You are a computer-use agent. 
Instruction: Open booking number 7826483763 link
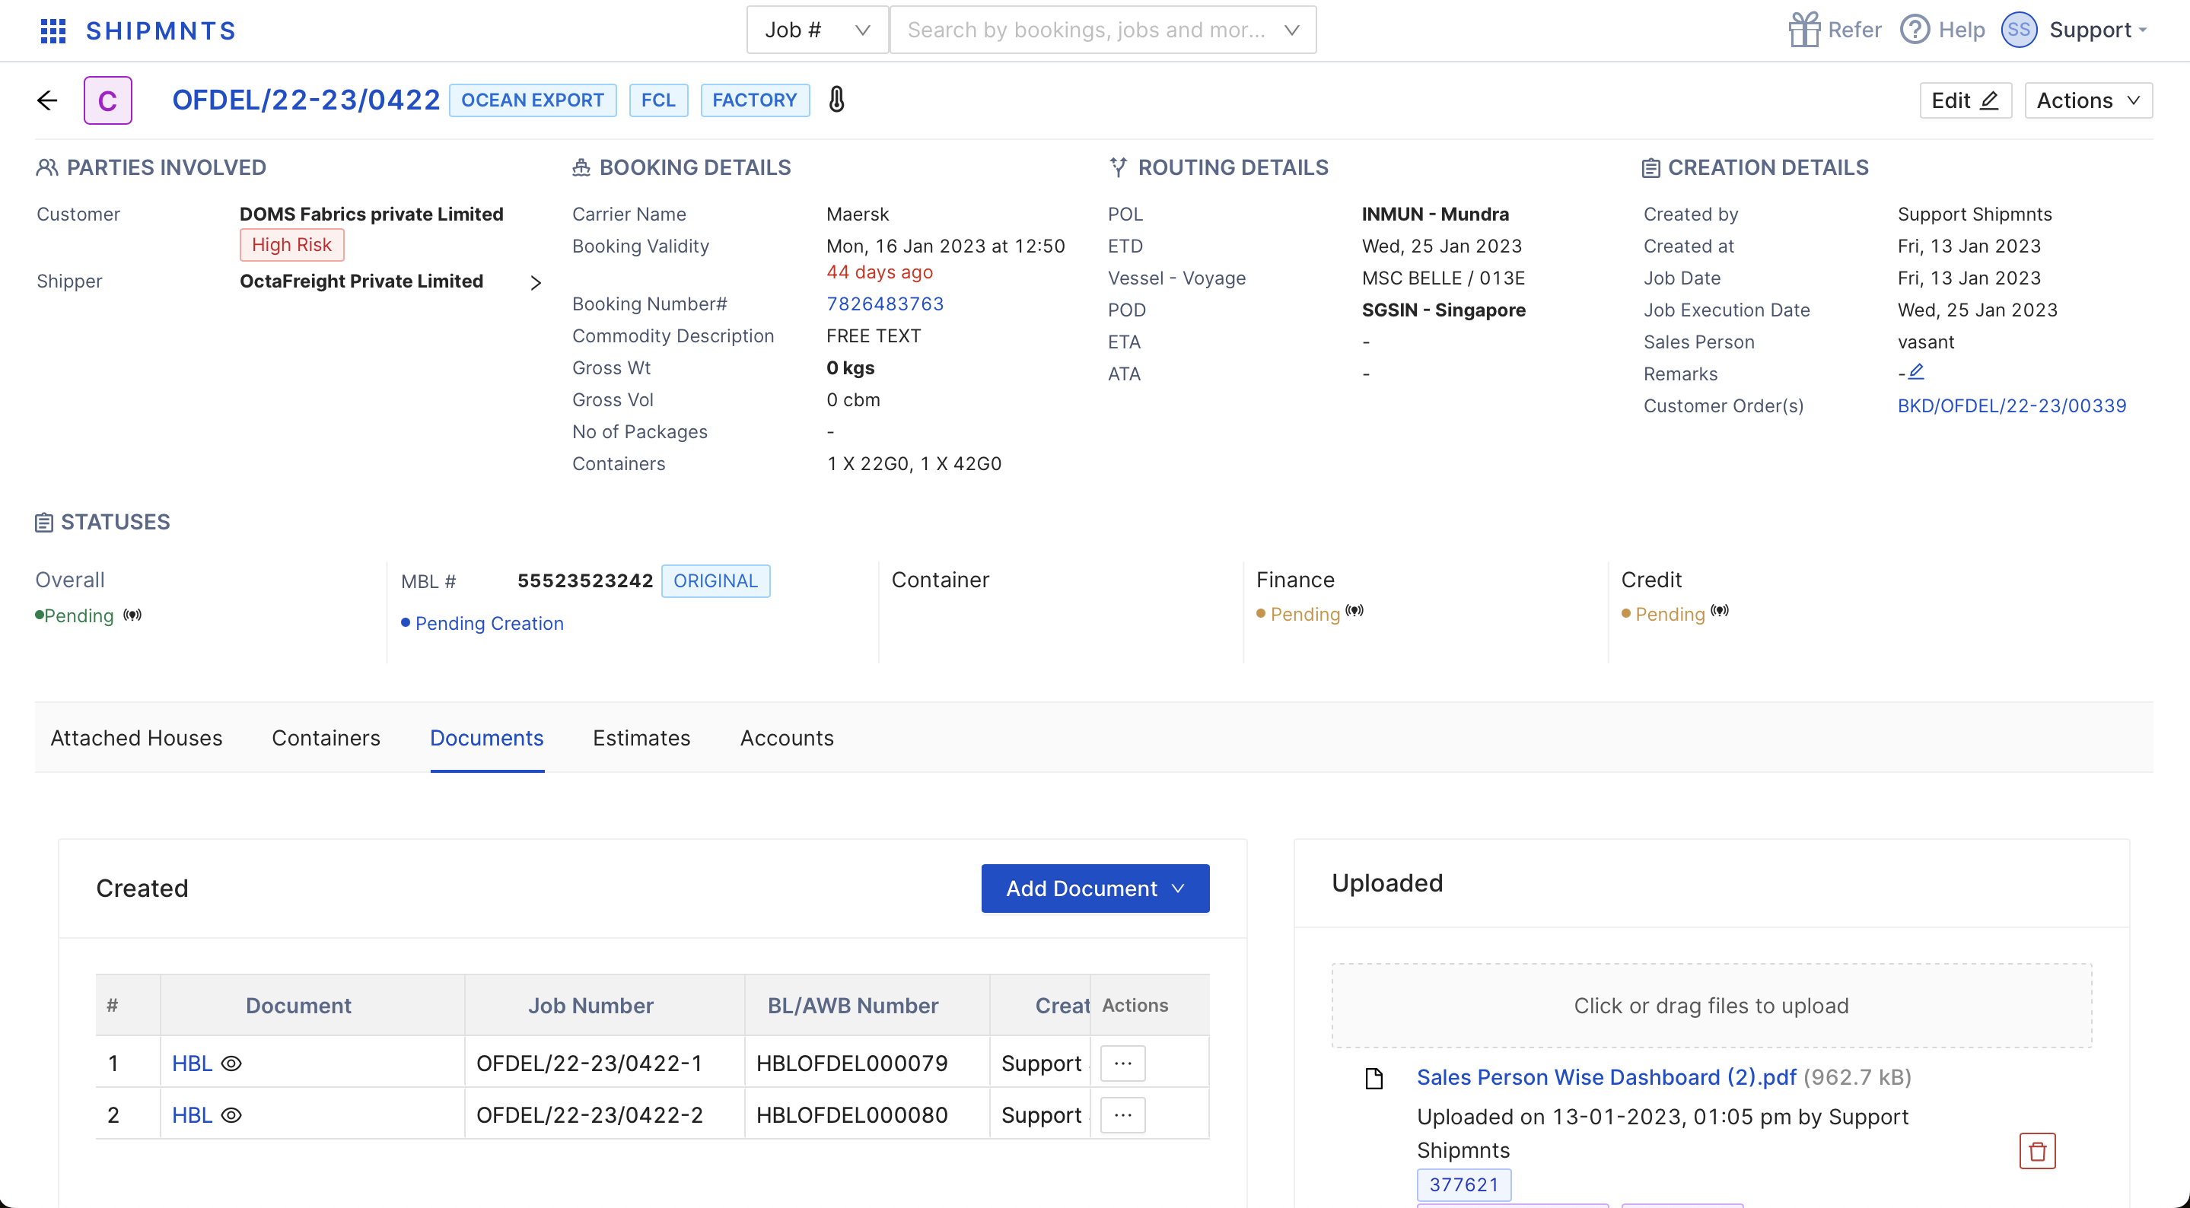coord(884,304)
